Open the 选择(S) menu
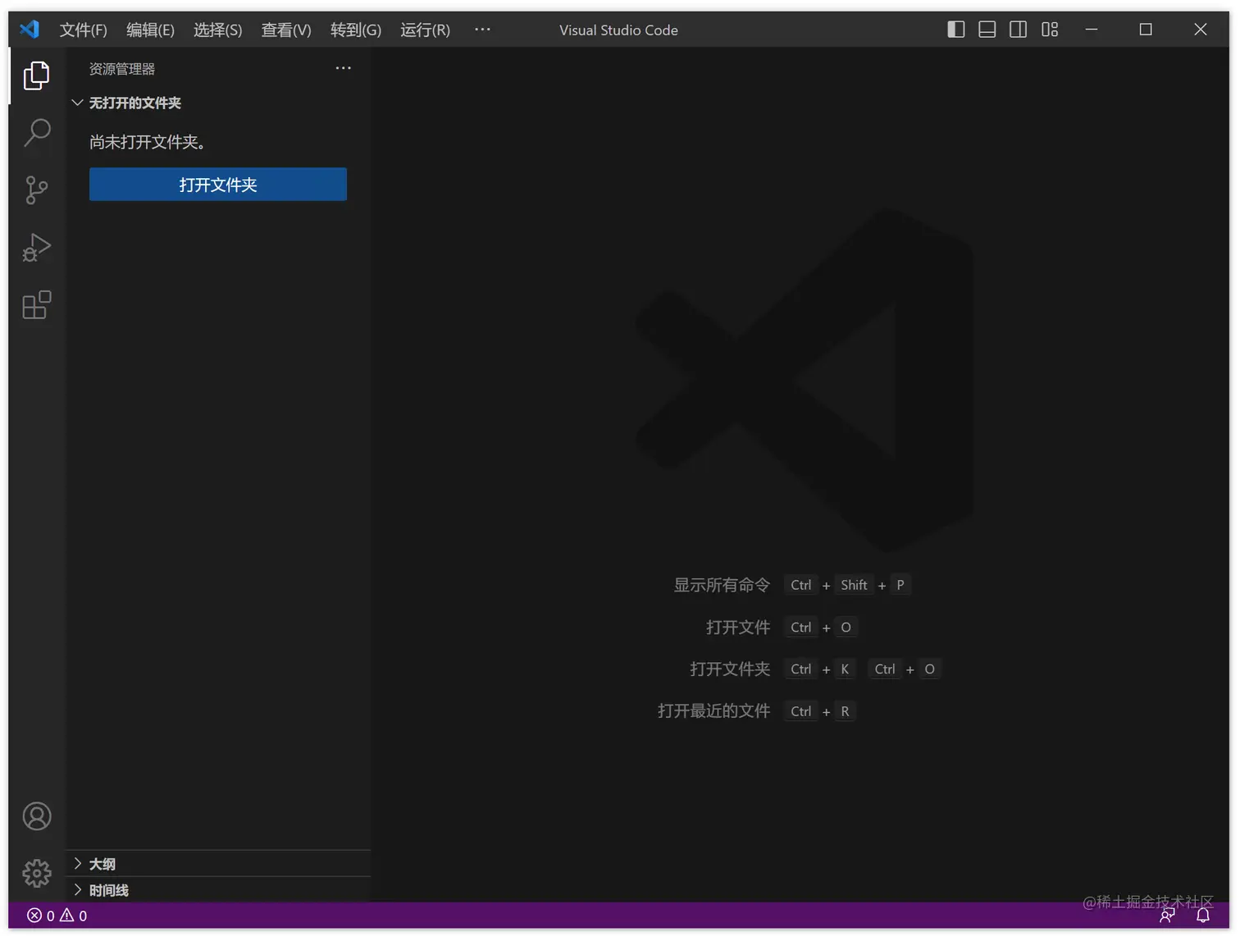 click(x=218, y=30)
